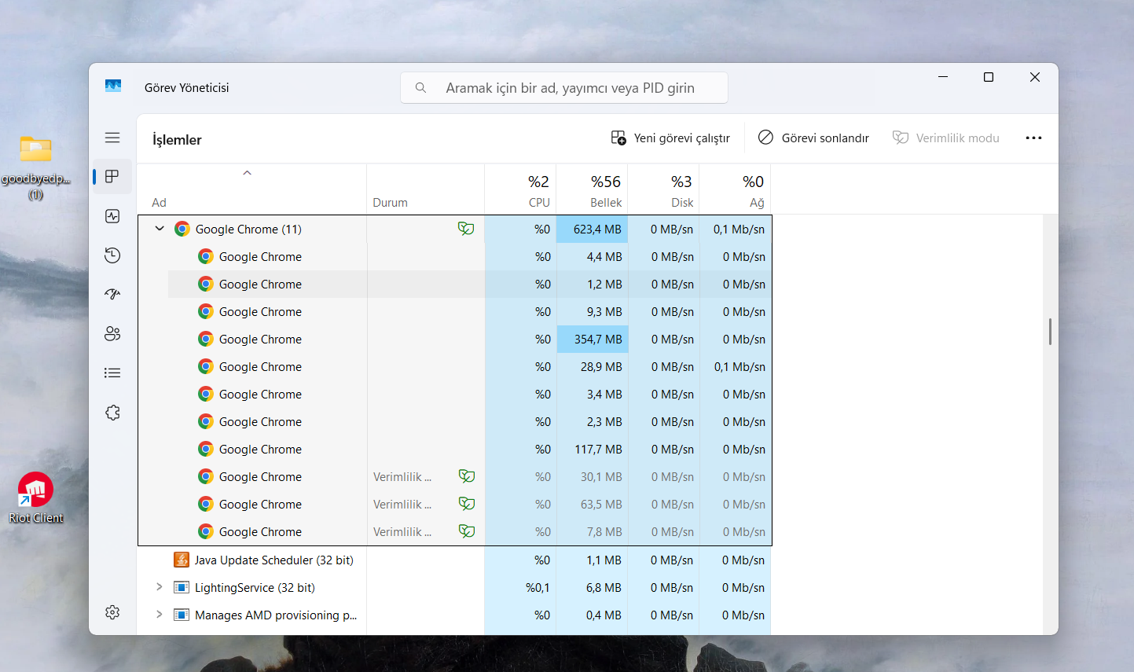The width and height of the screenshot is (1134, 672).
Task: Select the Java Update Scheduler (32 bit) row name
Action: point(274,560)
